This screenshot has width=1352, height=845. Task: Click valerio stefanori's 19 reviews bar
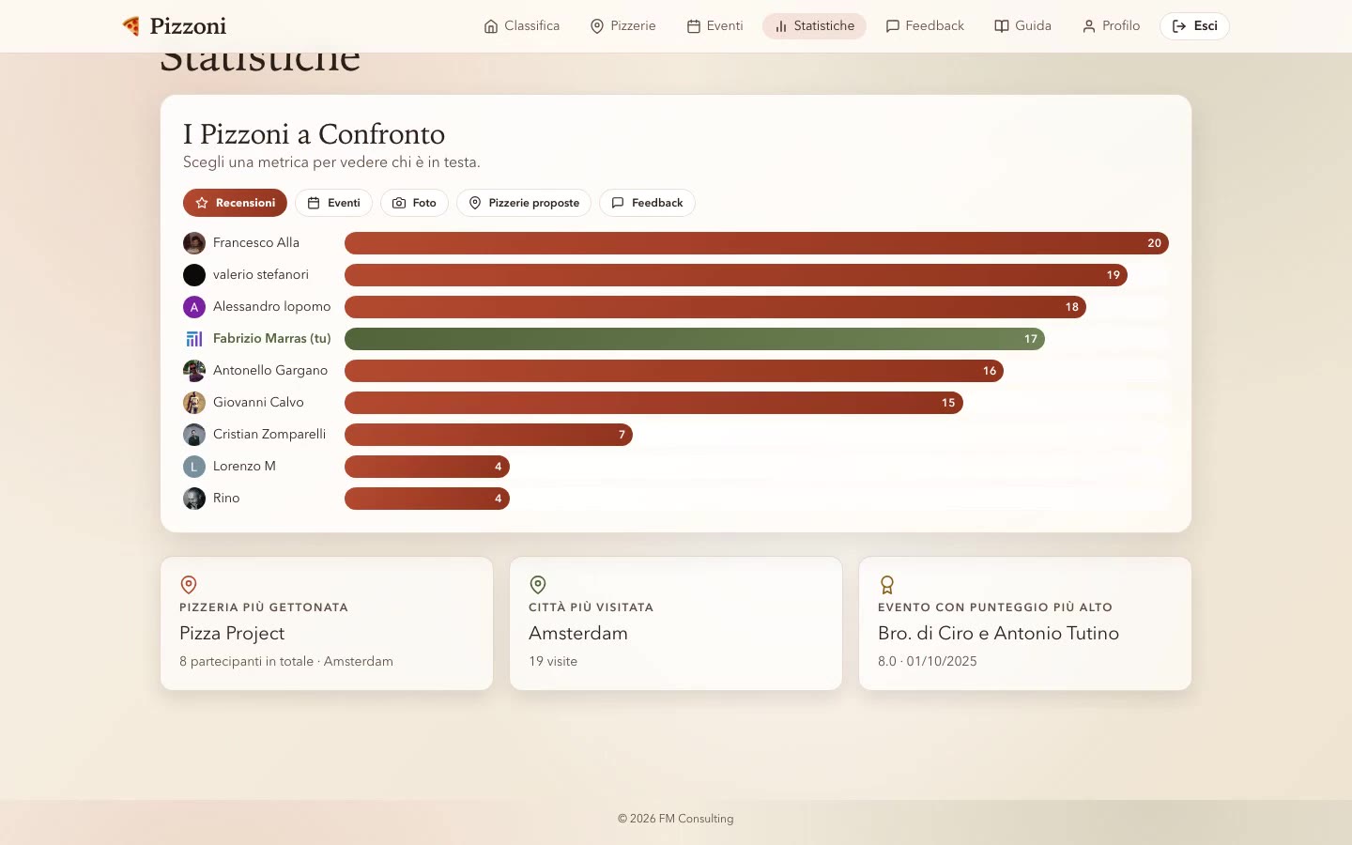[736, 275]
